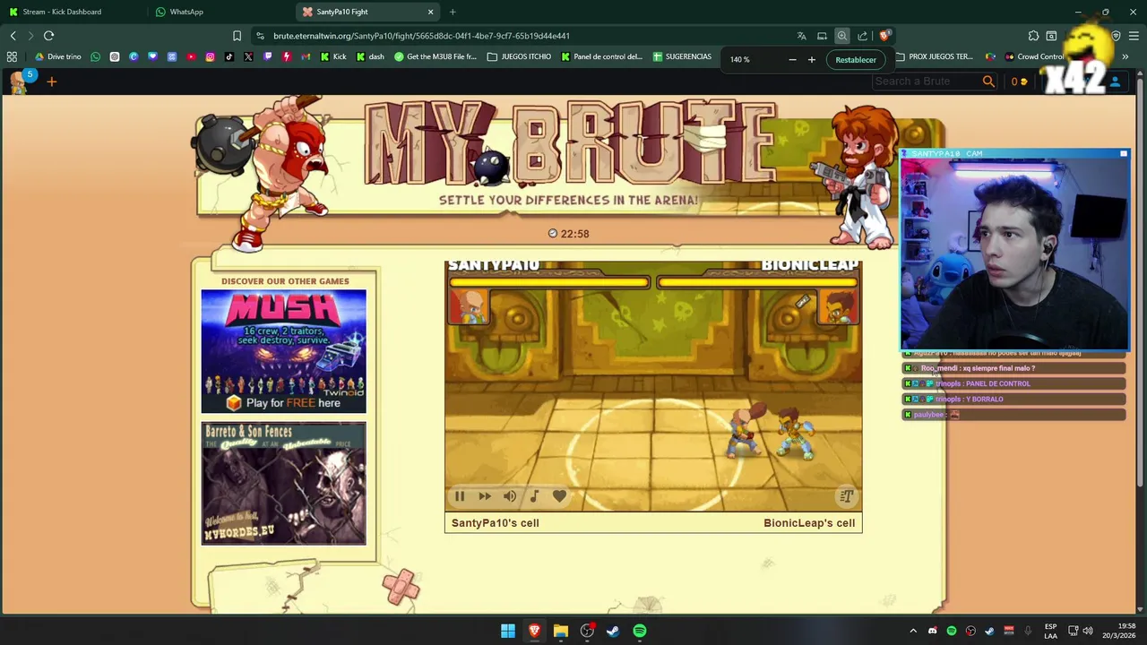1147x645 pixels.
Task: Click the orange search magnifier icon
Action: coord(988,82)
